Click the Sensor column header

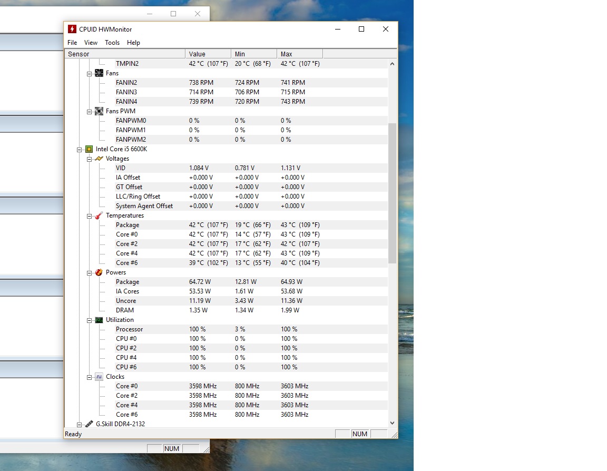pos(124,54)
